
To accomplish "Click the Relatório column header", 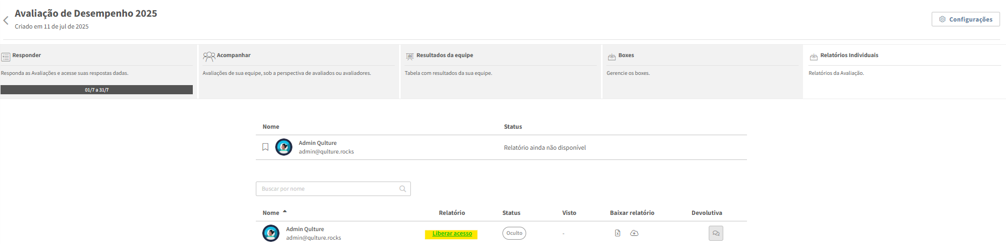I will (x=451, y=213).
